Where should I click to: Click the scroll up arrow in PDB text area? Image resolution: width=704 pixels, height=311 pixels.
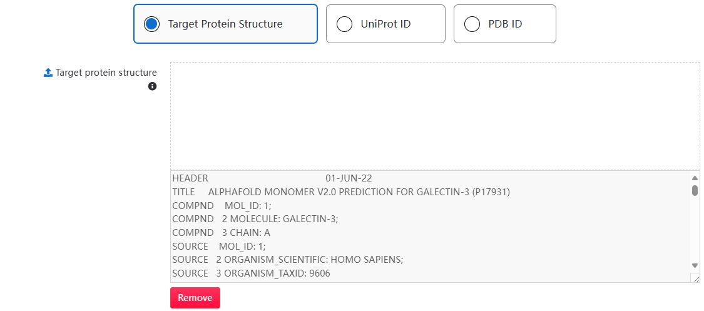tap(695, 178)
